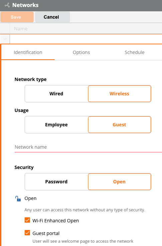Choose Wireless network type
This screenshot has height=246, width=162.
pos(120,94)
